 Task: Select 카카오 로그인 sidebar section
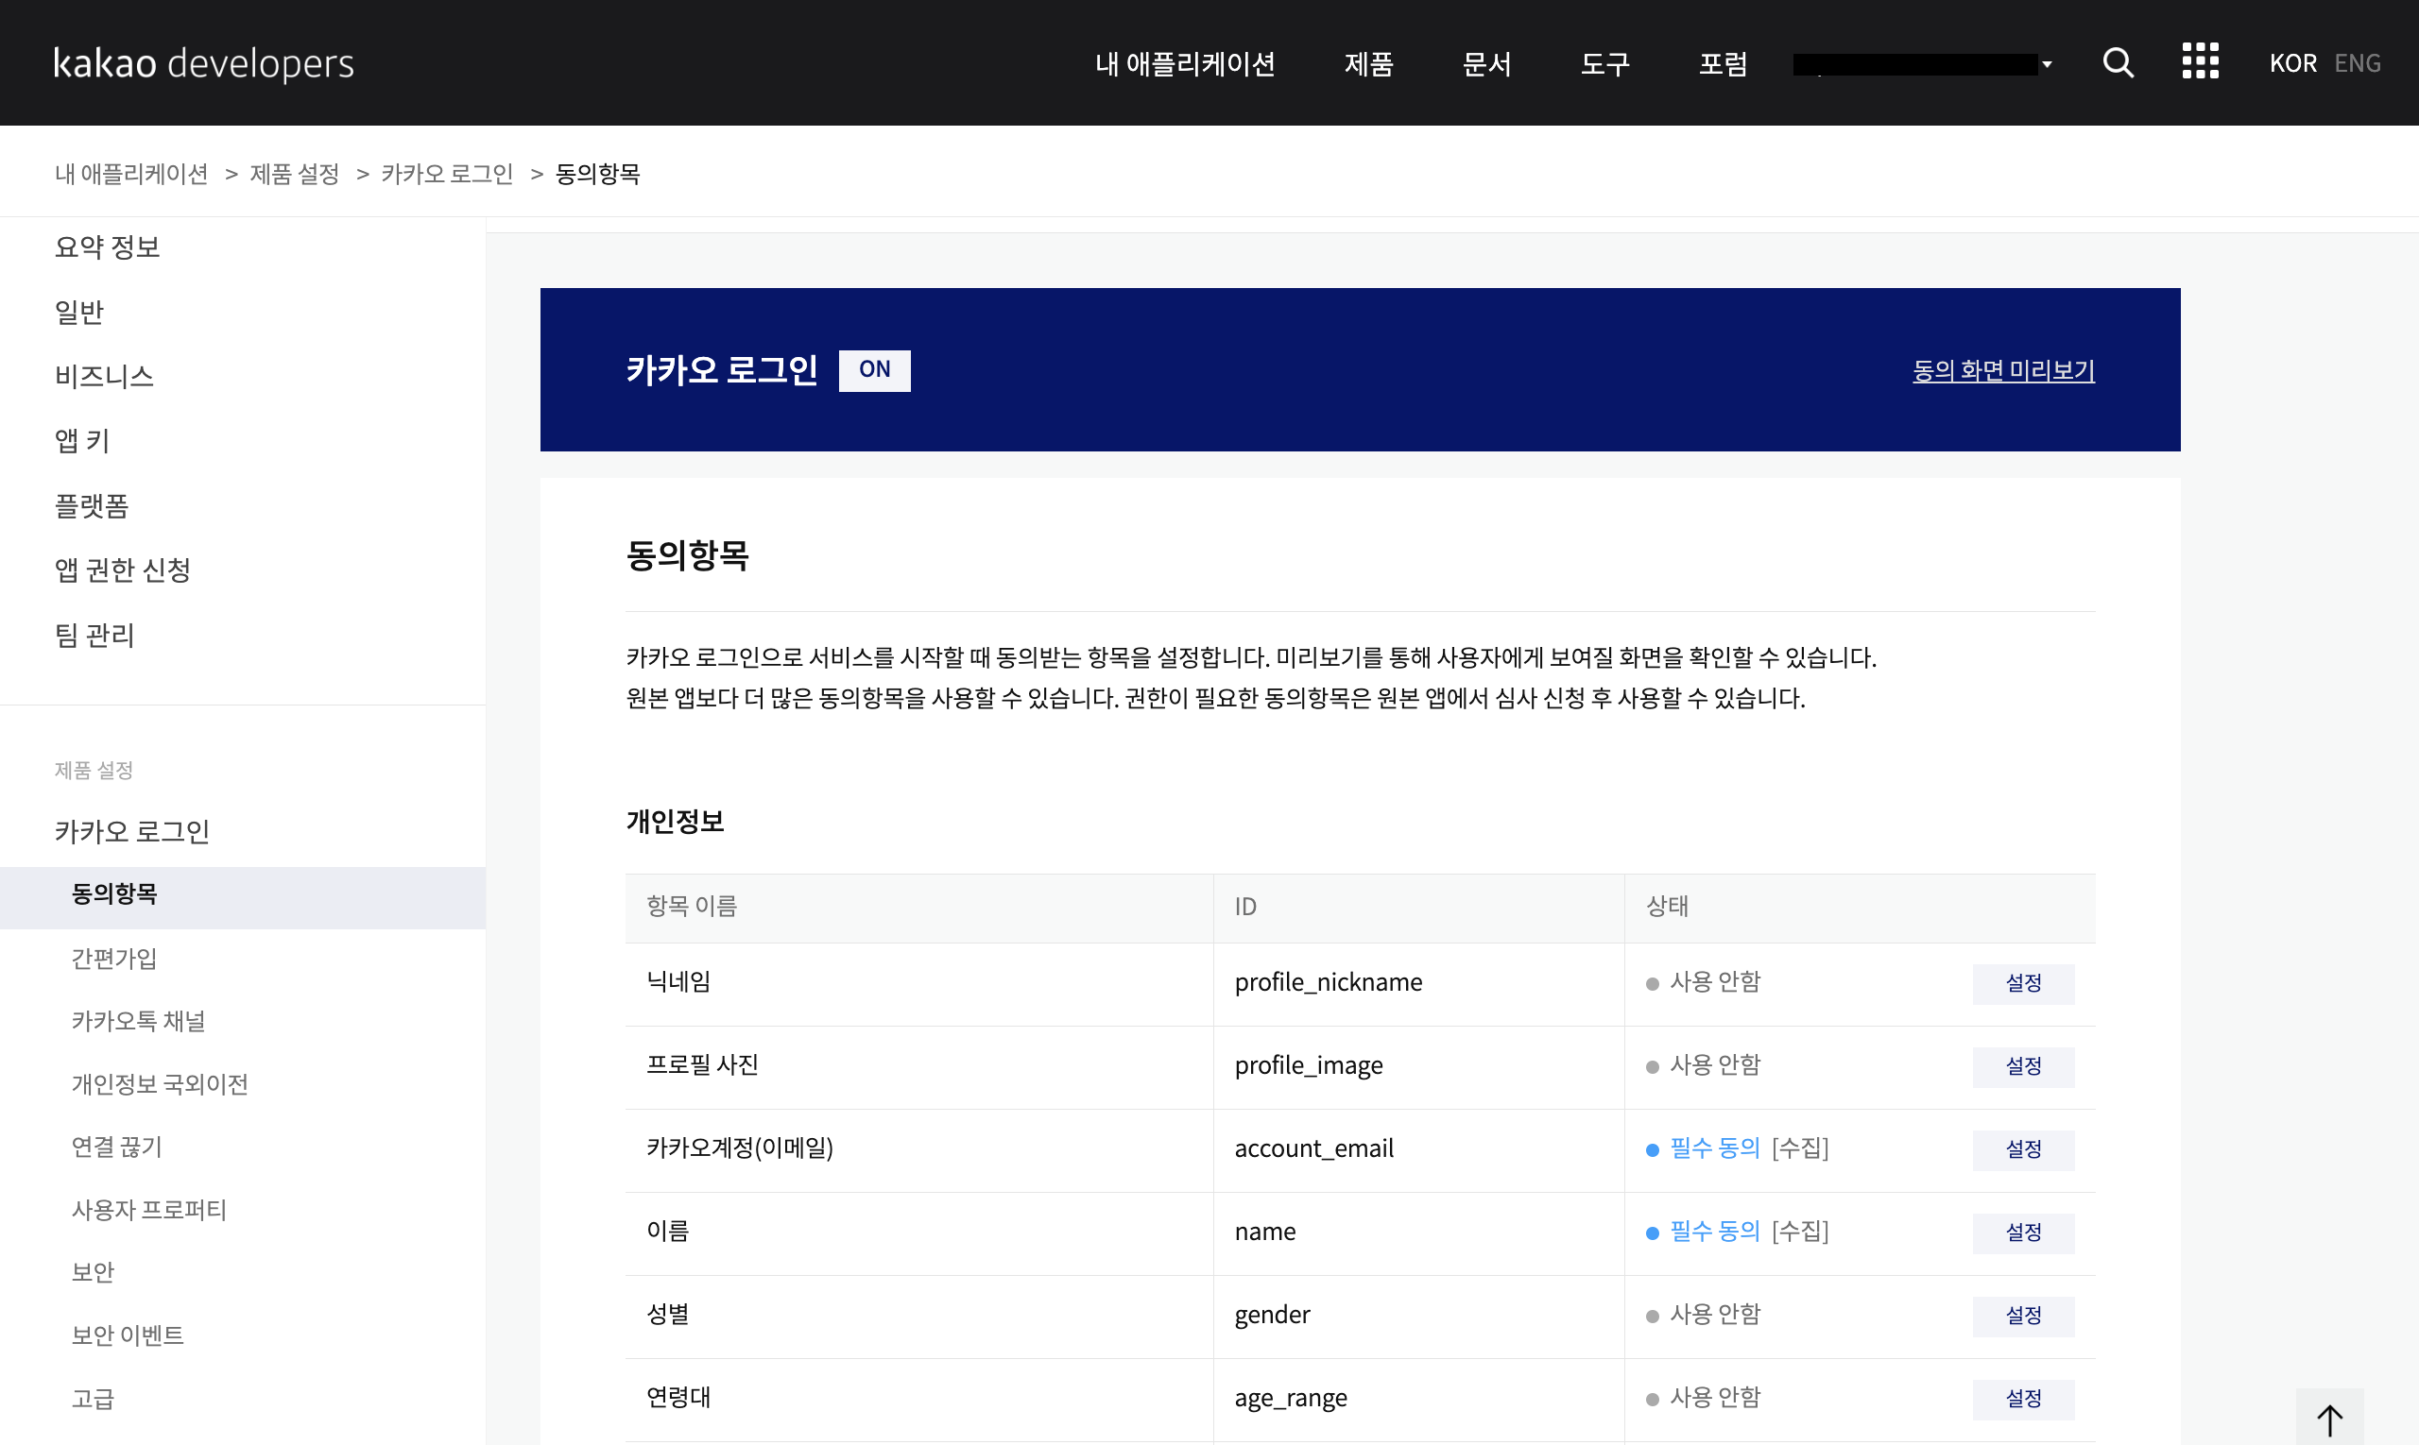point(132,831)
